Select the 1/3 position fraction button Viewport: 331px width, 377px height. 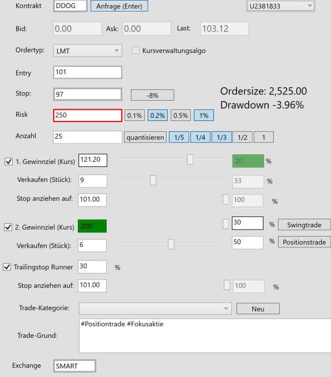click(x=221, y=138)
